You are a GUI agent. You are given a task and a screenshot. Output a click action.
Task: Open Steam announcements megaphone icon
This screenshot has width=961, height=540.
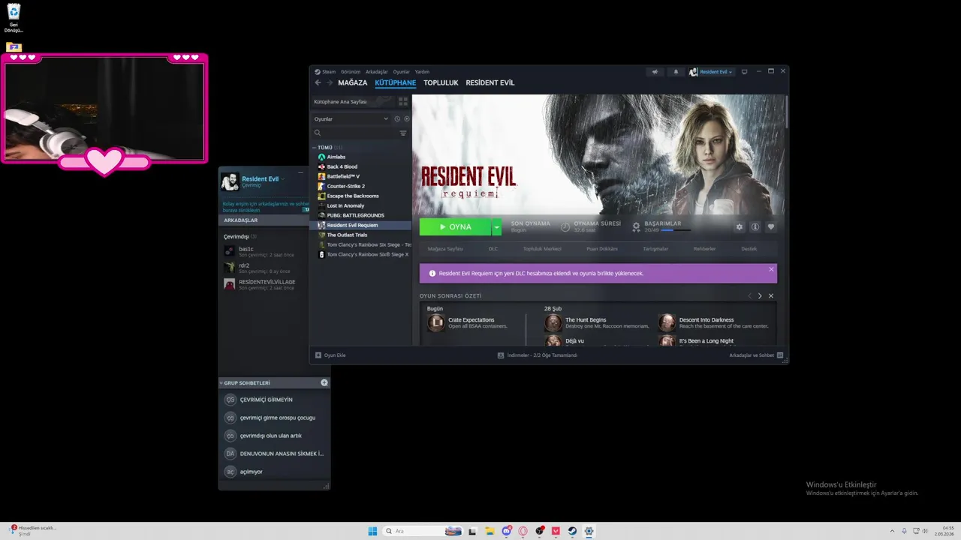pos(655,72)
